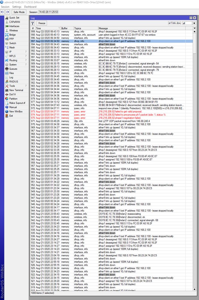Viewport: 199px width, 300px height.
Task: Open the Bridge configuration
Action: point(12,35)
